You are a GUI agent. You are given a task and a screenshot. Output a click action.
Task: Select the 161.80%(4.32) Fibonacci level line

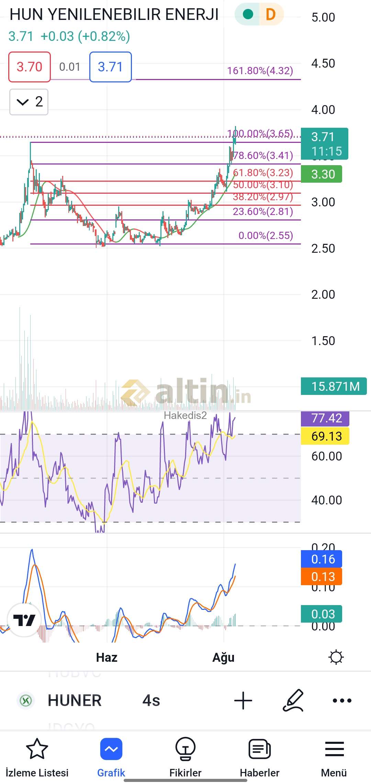click(220, 79)
